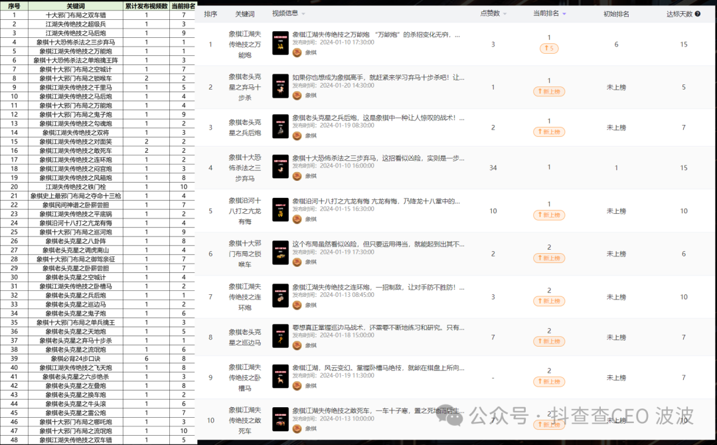Select spreadsheet cell 十大邪门布局之双车错
The height and width of the screenshot is (445, 717).
pos(76,15)
